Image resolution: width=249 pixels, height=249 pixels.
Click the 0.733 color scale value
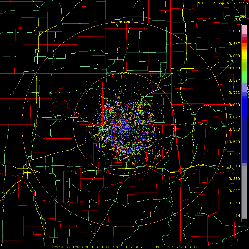(234, 93)
